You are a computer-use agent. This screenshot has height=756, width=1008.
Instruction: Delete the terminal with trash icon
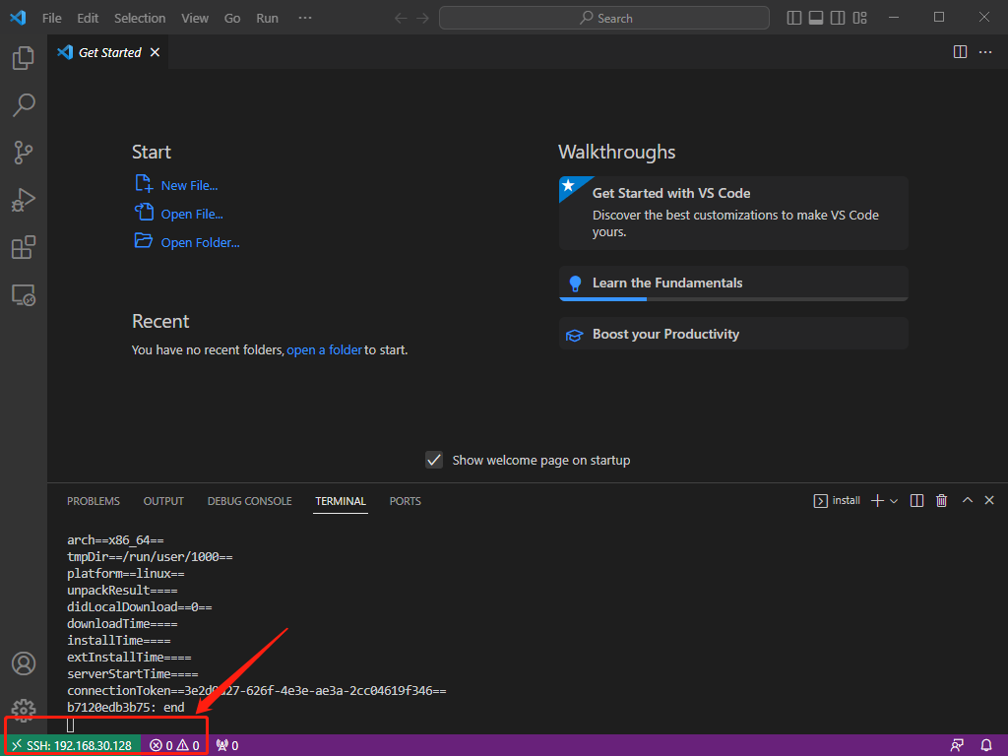click(941, 501)
